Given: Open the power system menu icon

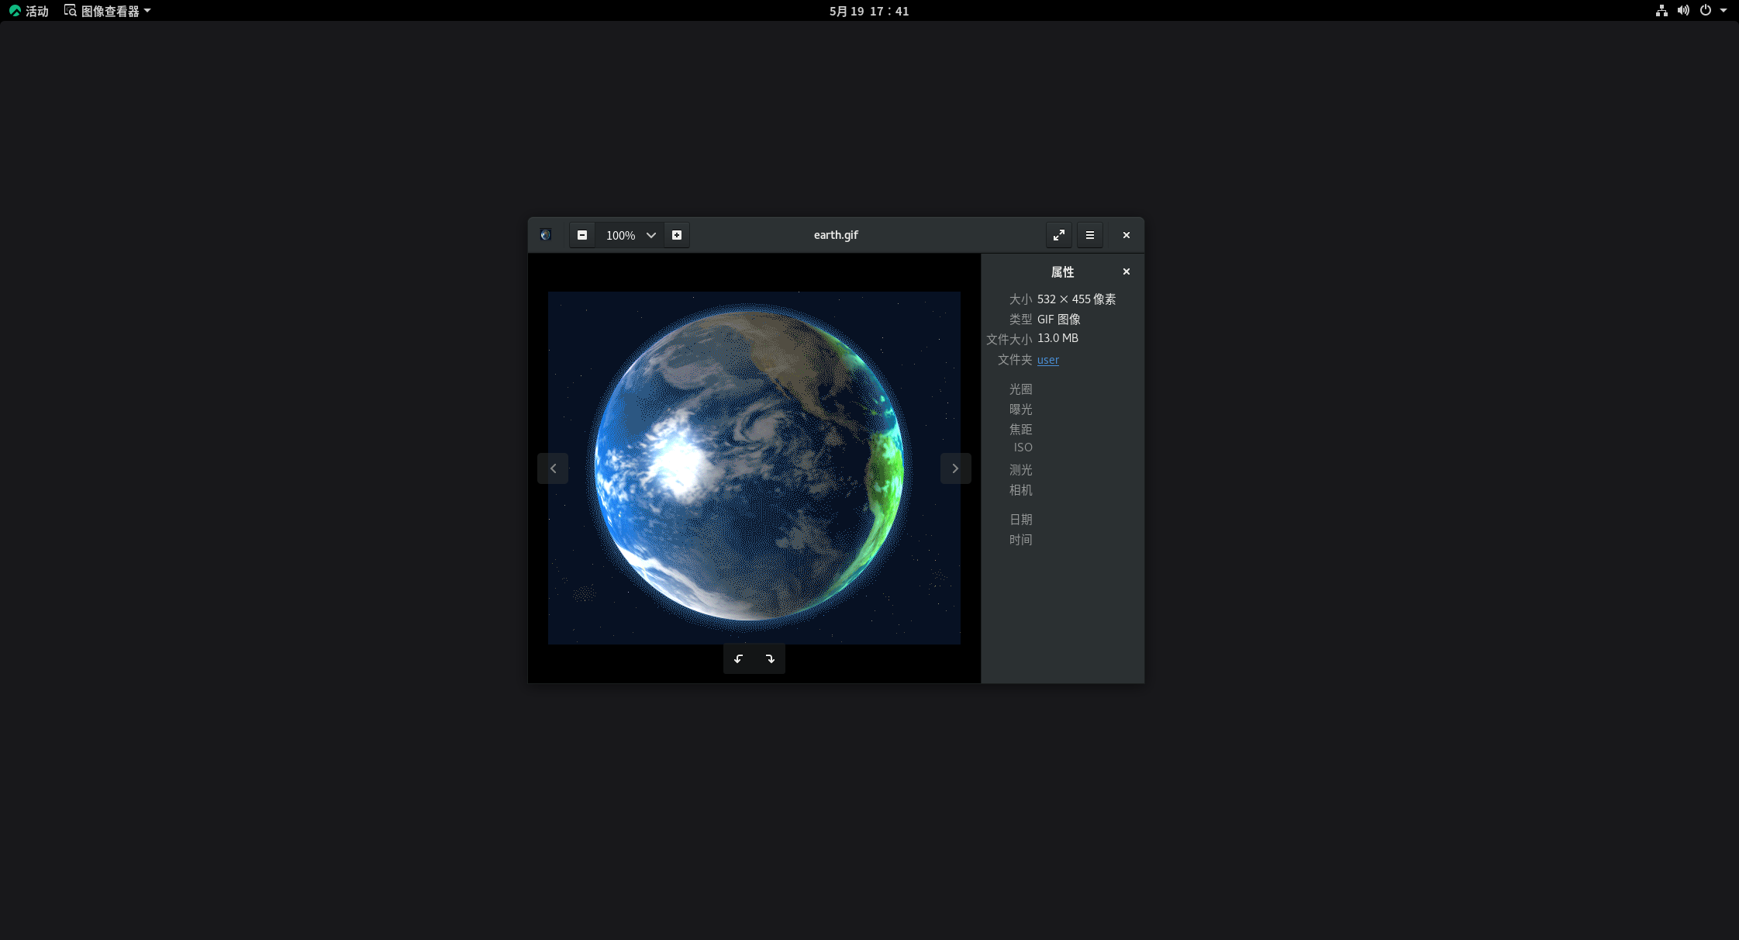Looking at the screenshot, I should [1706, 11].
